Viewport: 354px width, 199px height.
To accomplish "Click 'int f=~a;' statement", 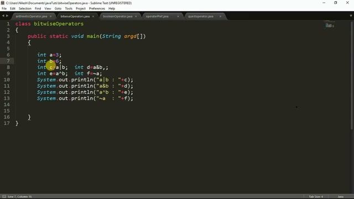I will tap(88, 74).
